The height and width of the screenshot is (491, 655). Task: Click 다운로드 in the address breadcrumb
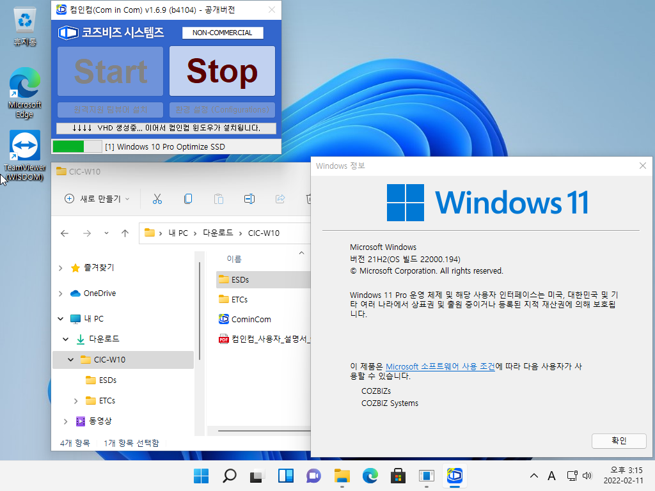pyautogui.click(x=217, y=233)
